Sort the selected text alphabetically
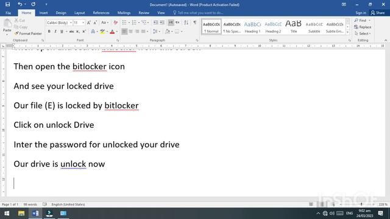This screenshot has width=390, height=219. pos(186,23)
